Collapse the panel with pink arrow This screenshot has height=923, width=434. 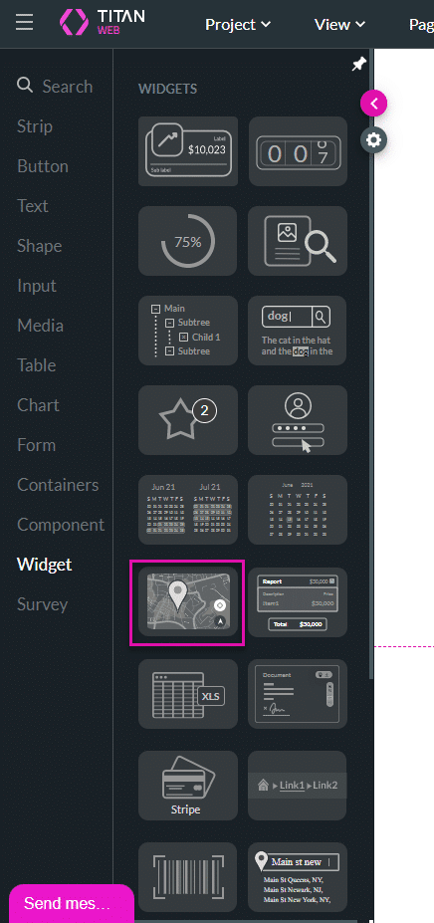click(x=374, y=104)
